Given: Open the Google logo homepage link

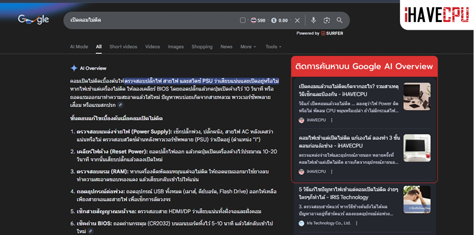Looking at the screenshot, I should pyautogui.click(x=34, y=20).
